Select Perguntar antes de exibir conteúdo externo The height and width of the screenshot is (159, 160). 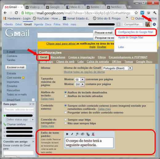click(x=65, y=112)
